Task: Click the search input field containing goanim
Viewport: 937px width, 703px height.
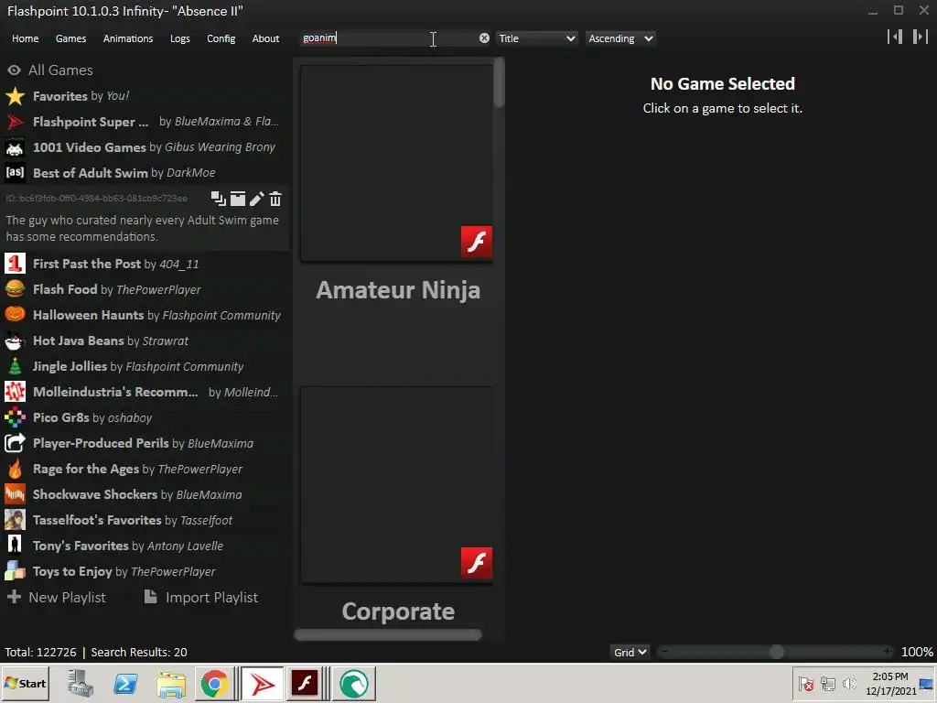Action: pos(388,38)
